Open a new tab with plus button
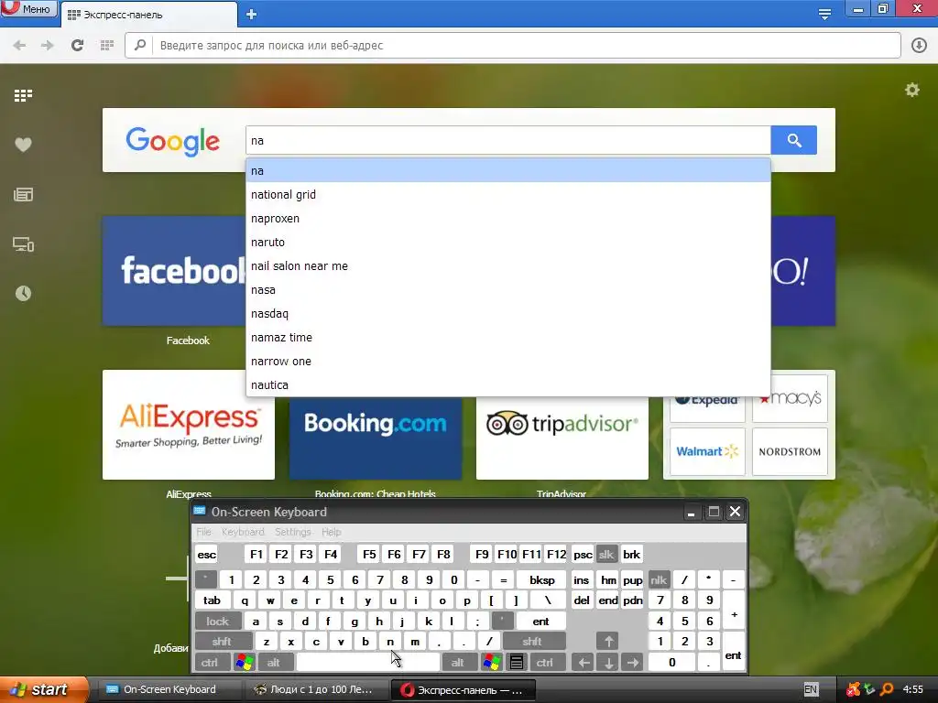This screenshot has height=703, width=938. (x=251, y=15)
